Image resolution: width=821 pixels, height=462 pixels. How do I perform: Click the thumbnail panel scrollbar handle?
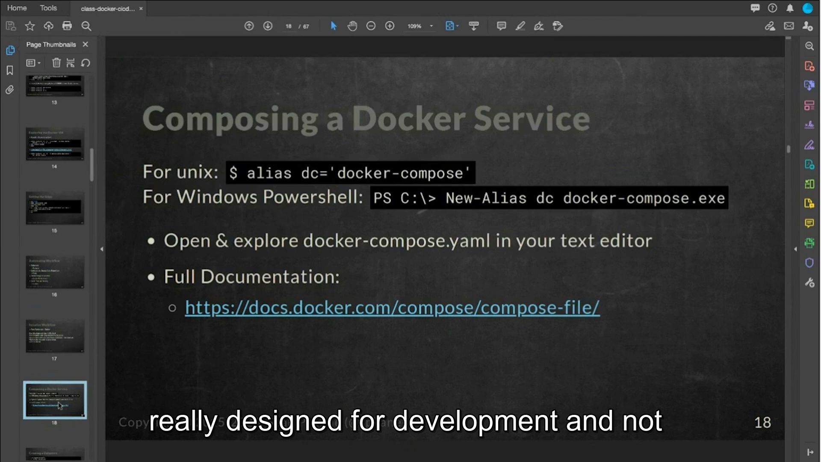[x=92, y=165]
